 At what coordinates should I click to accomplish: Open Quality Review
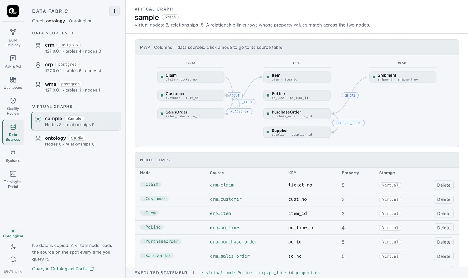(13, 107)
